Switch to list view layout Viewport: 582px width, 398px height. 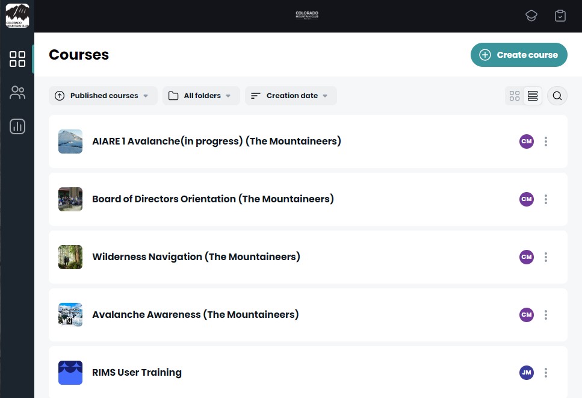coord(533,96)
